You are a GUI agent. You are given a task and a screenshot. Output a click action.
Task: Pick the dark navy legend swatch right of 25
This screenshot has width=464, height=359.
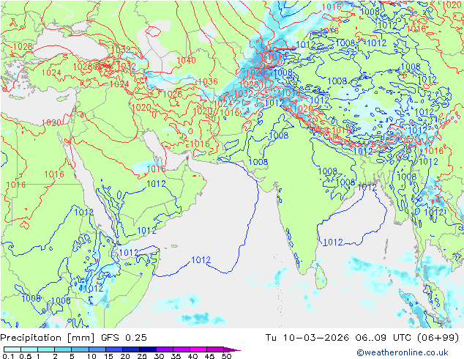pos(148,349)
